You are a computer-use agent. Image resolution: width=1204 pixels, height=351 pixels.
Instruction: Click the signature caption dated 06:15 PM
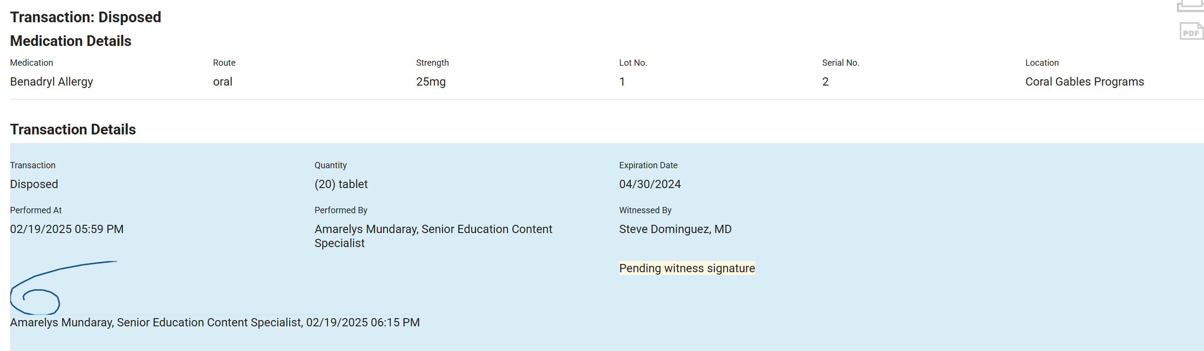point(215,322)
